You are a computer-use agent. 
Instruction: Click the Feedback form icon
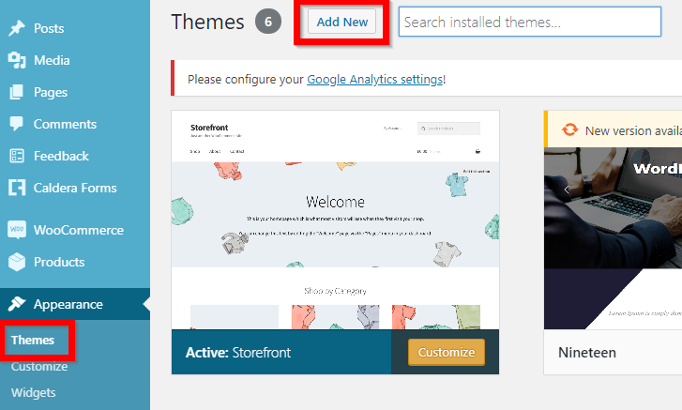point(17,156)
